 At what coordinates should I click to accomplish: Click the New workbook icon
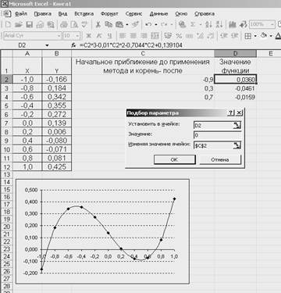pyautogui.click(x=8, y=24)
